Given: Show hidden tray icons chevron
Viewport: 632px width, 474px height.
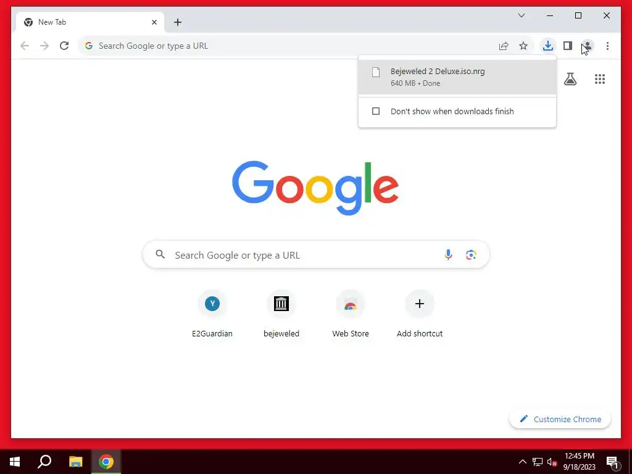Looking at the screenshot, I should 522,462.
